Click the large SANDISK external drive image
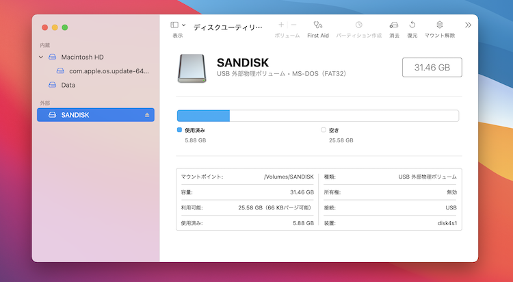This screenshot has height=282, width=513. (192, 68)
